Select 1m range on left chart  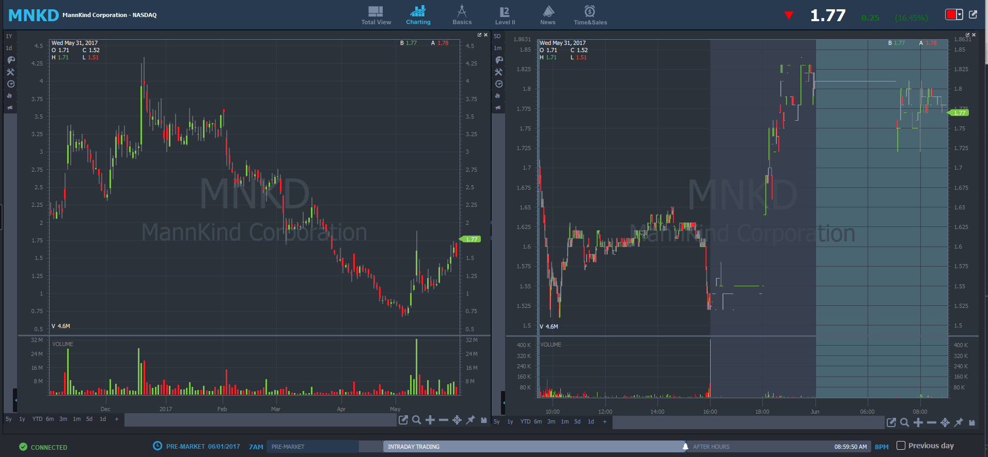coord(76,419)
